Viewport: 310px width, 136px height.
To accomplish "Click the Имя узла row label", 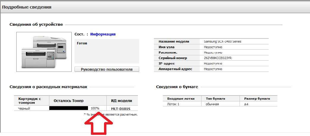I will point(166,47).
